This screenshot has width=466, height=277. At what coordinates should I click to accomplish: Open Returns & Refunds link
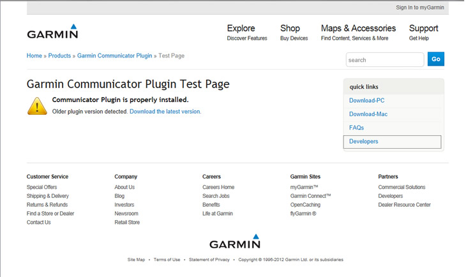coord(47,205)
